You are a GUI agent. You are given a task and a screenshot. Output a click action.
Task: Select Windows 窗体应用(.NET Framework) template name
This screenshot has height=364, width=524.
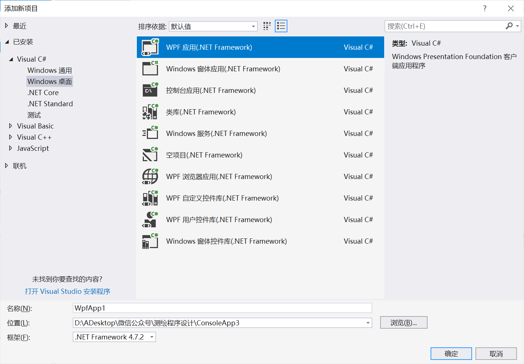point(223,69)
